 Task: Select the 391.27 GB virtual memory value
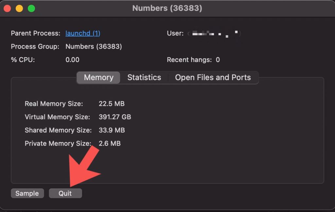tap(115, 117)
